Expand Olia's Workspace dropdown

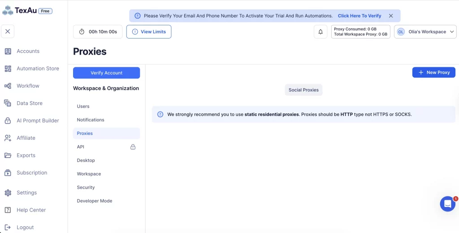pos(425,32)
